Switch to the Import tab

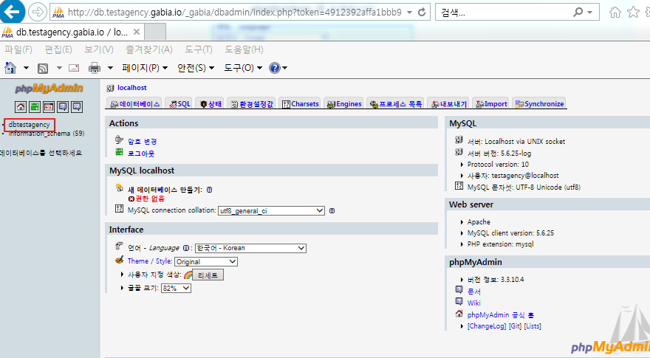coord(491,103)
